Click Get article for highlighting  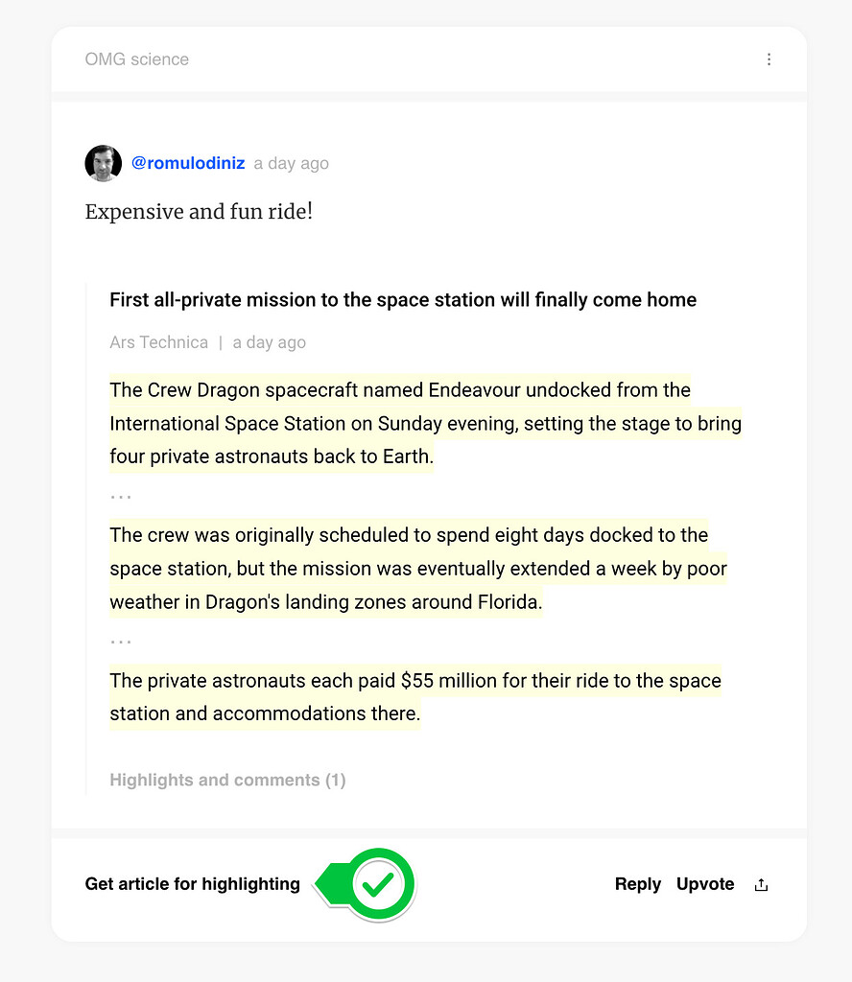coord(192,884)
